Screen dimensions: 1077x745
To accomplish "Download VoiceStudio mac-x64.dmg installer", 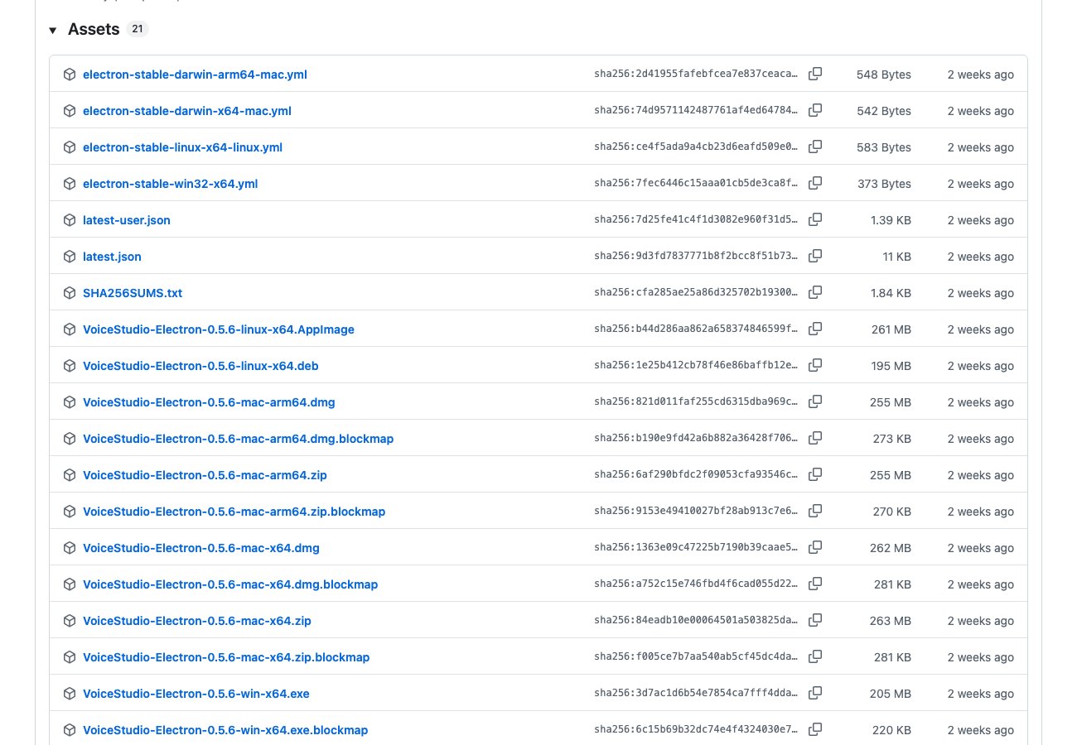I will click(x=201, y=548).
